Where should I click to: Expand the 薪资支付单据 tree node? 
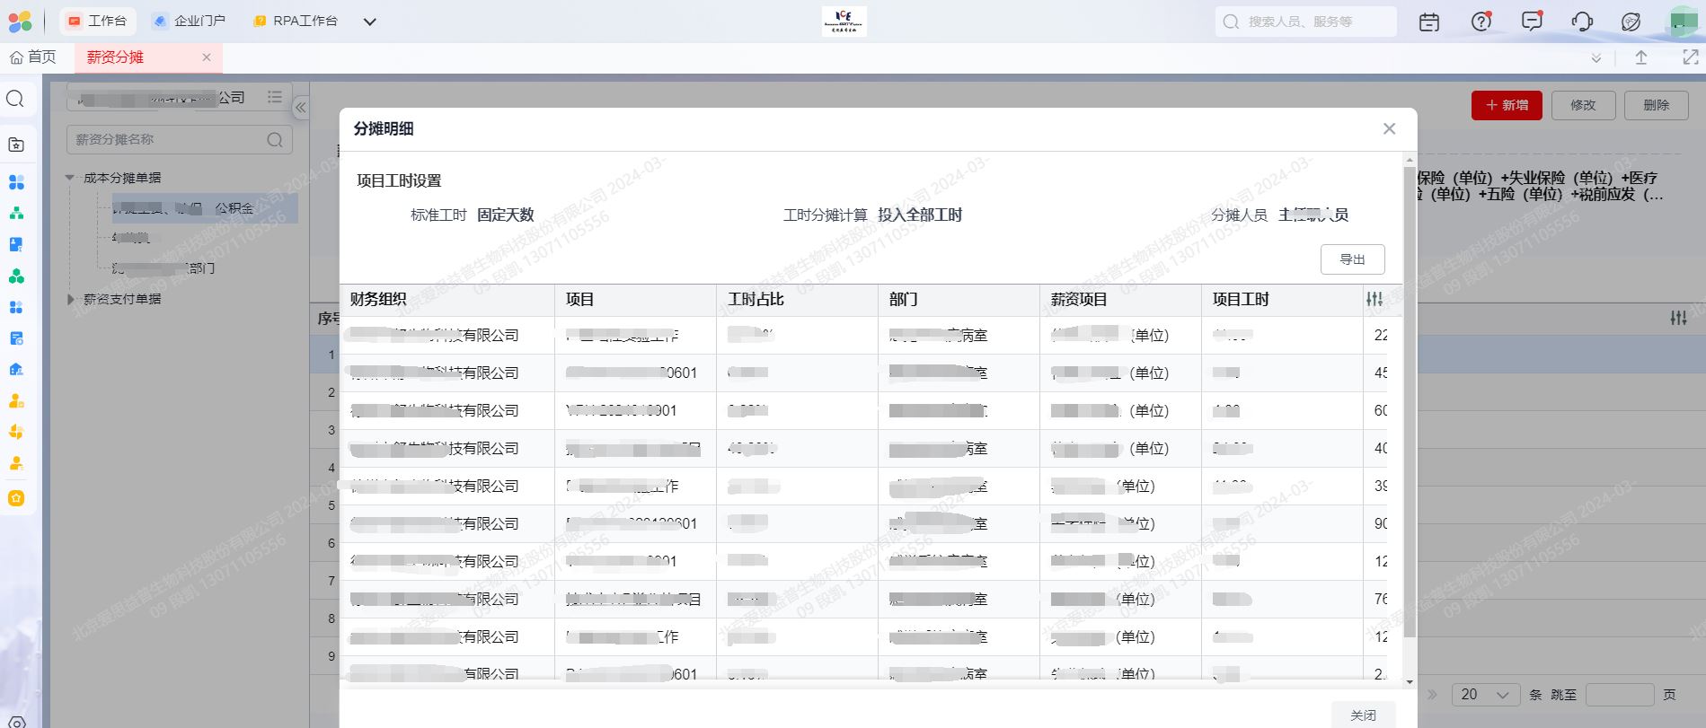[71, 299]
